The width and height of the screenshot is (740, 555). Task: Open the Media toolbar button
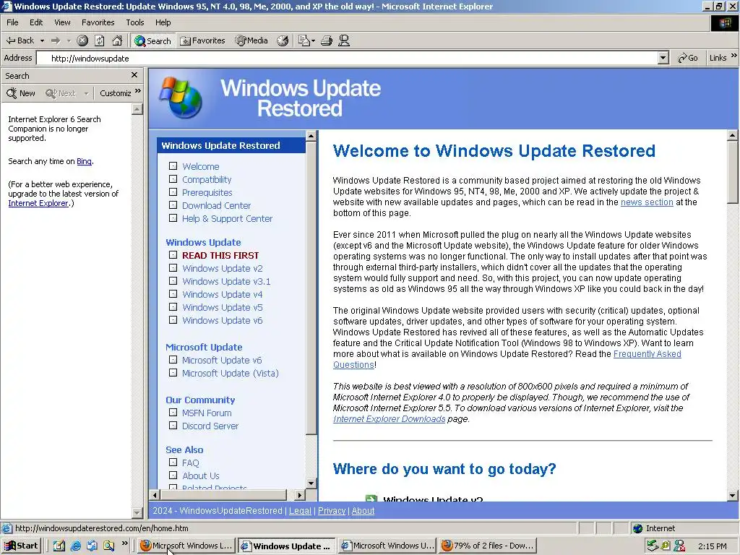pos(251,40)
